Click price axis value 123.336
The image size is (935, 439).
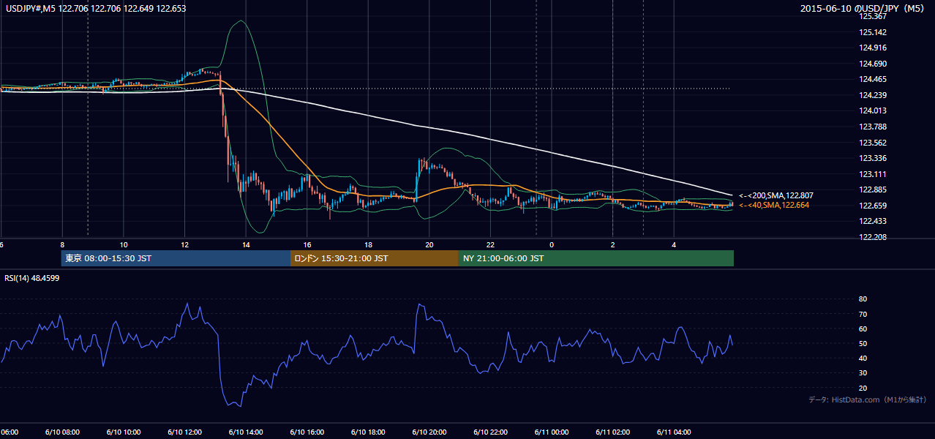873,158
